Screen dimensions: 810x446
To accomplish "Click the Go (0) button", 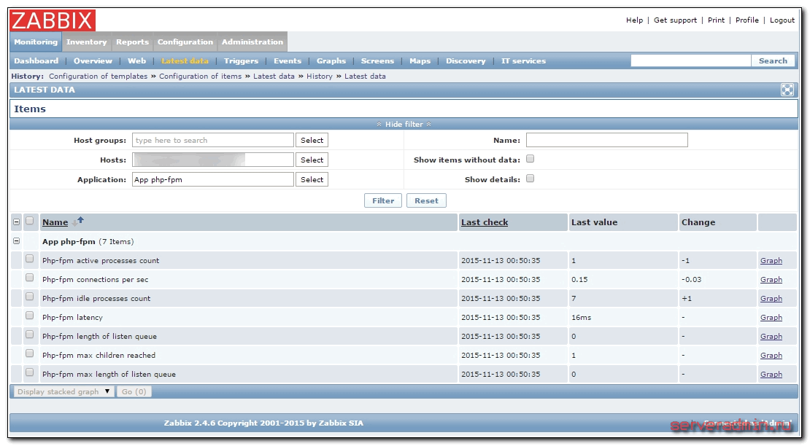I will pyautogui.click(x=134, y=392).
